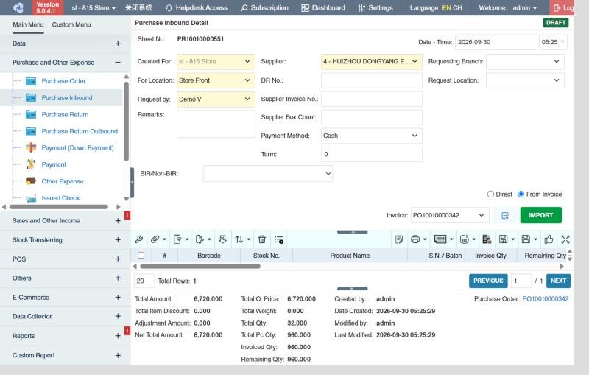Open the Supplier dropdown
This screenshot has width=589, height=375.
click(x=372, y=61)
